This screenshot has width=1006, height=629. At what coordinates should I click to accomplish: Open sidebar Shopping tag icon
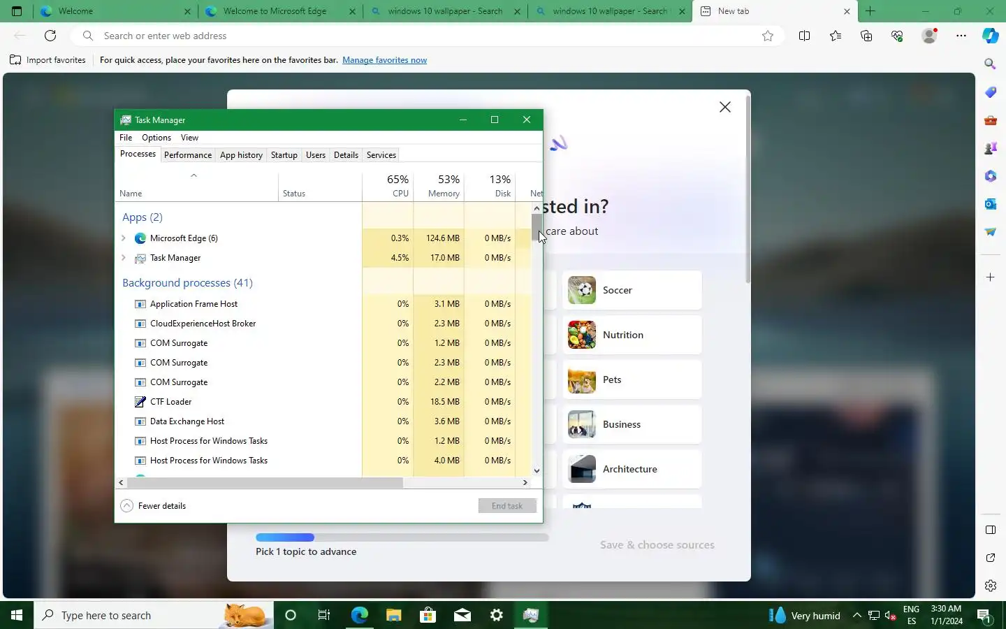(990, 92)
